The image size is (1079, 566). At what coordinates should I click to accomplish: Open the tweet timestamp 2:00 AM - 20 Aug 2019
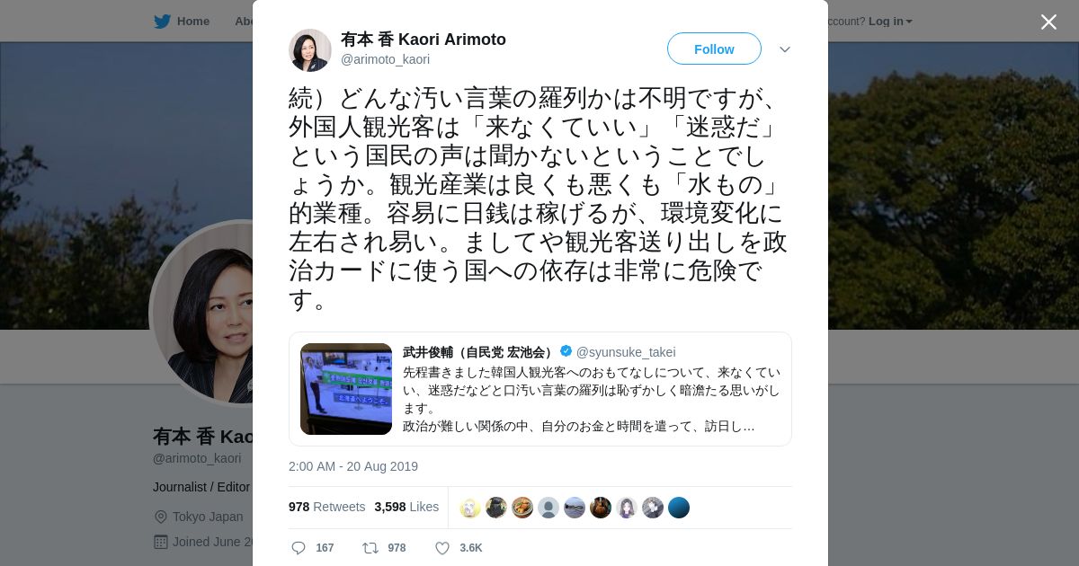pos(353,466)
